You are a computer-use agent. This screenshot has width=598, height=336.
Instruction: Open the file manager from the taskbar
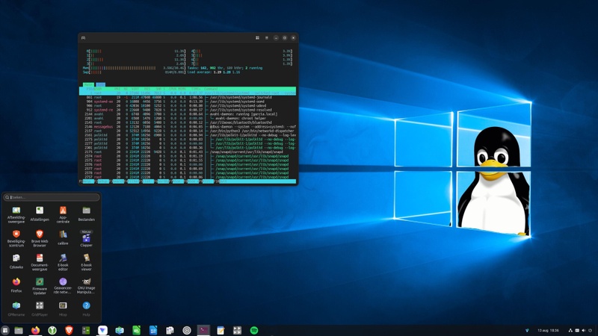point(19,330)
